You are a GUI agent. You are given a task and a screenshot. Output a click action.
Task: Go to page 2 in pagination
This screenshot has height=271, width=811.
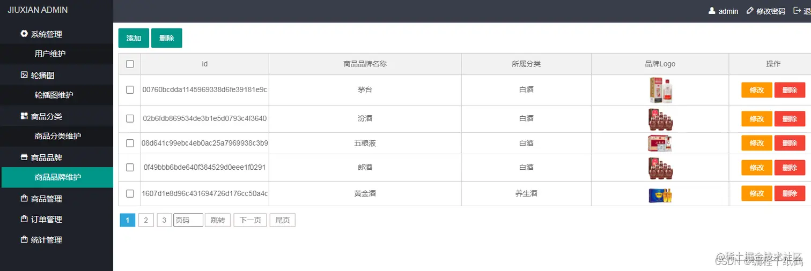tap(146, 220)
